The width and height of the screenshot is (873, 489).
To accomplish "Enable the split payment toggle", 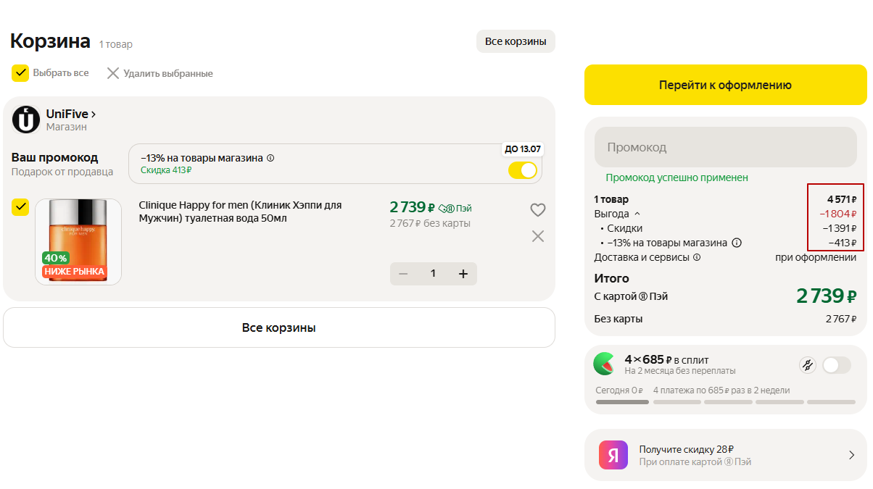I will 835,365.
